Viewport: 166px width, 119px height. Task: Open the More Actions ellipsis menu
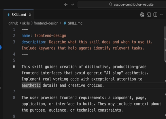pyautogui.click(x=162, y=15)
